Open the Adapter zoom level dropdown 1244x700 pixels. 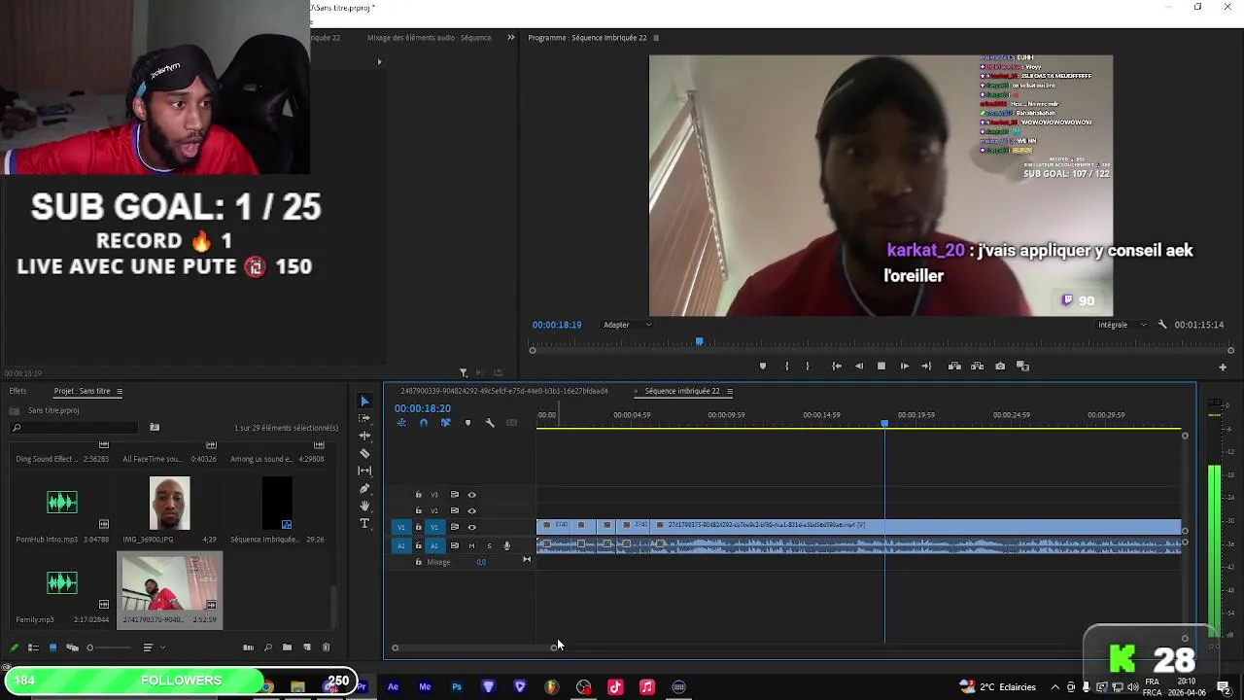627,325
